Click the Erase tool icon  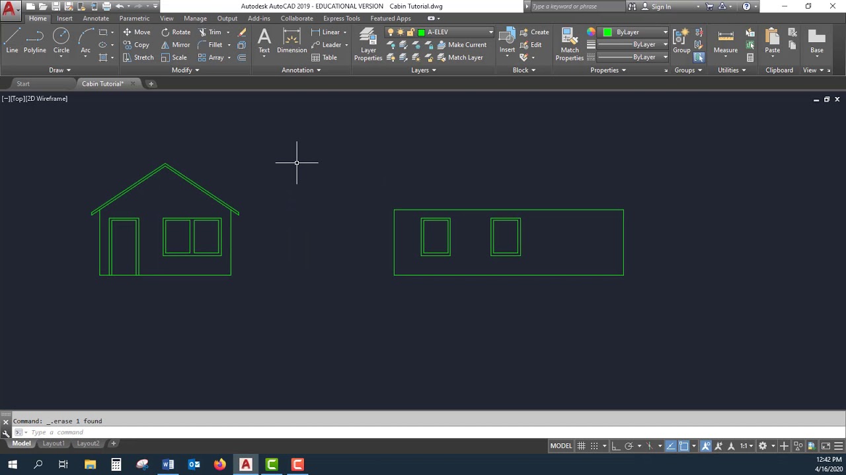coord(242,32)
